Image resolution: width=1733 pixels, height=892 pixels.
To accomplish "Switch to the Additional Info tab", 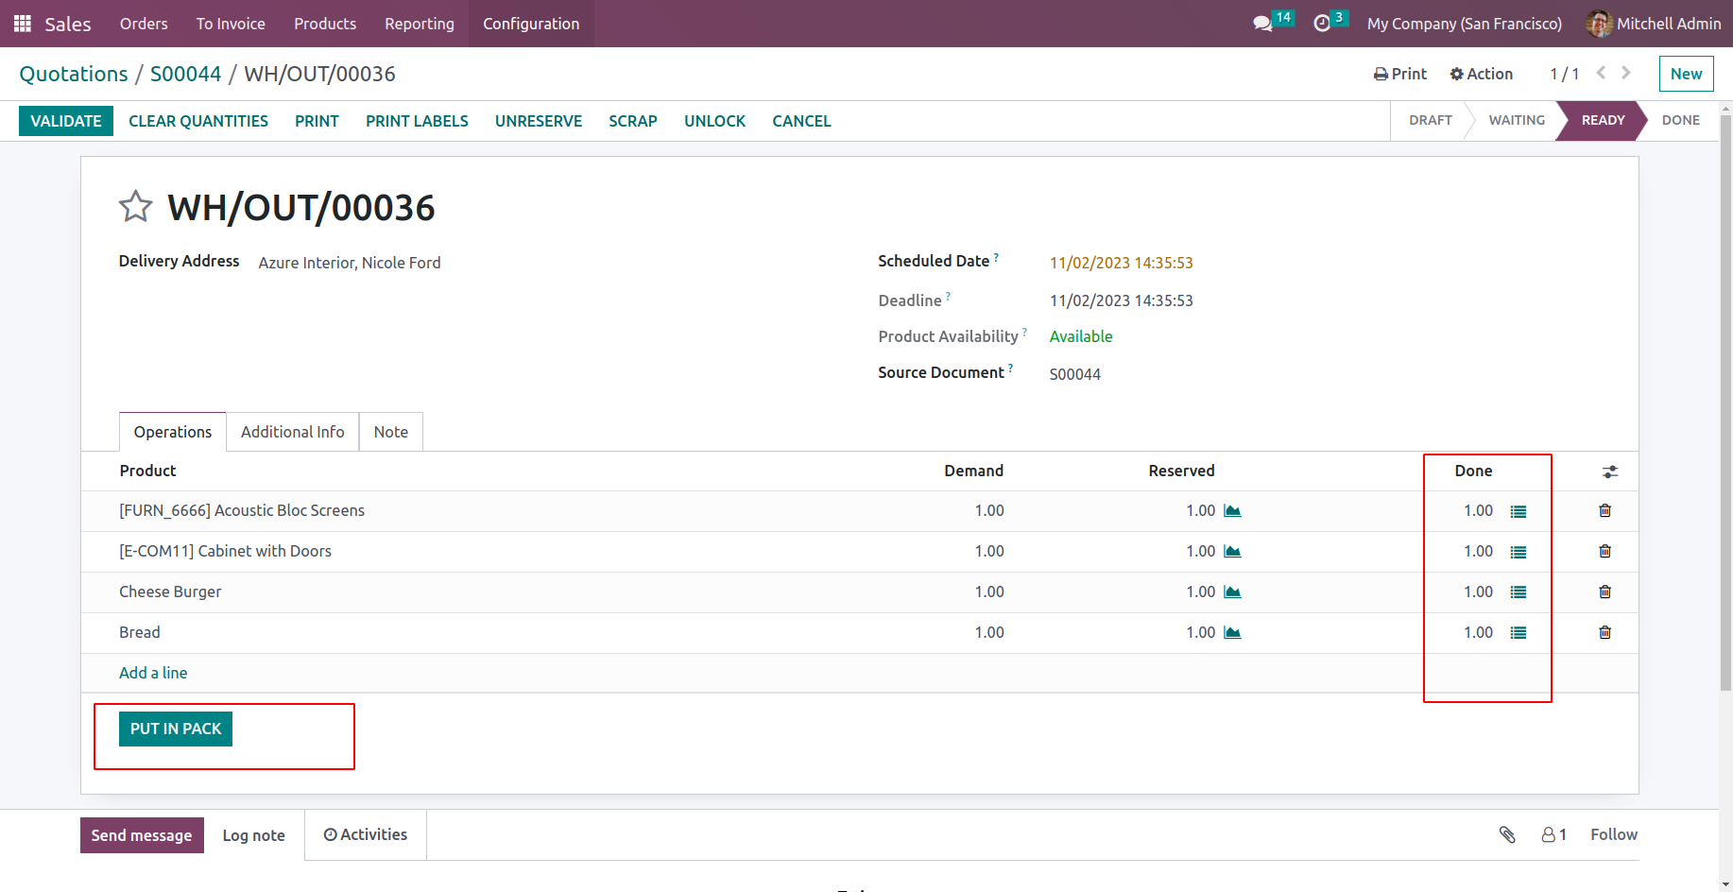I will (x=292, y=432).
